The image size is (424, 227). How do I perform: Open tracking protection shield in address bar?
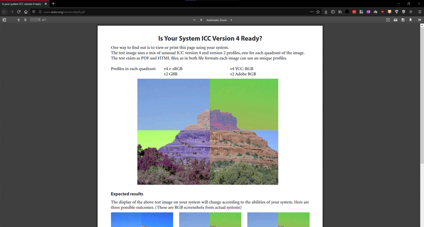click(34, 12)
